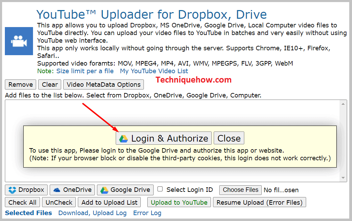
Task: Select files from OneDrive
Action: 72,190
